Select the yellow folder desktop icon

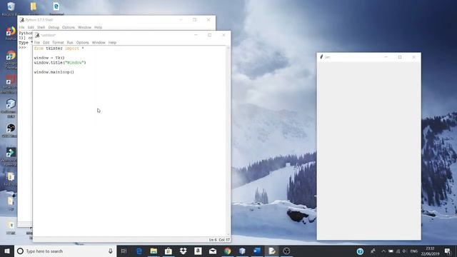[34, 8]
